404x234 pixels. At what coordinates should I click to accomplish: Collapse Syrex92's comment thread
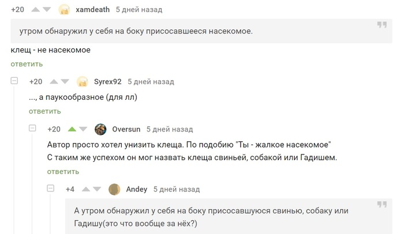point(14,81)
